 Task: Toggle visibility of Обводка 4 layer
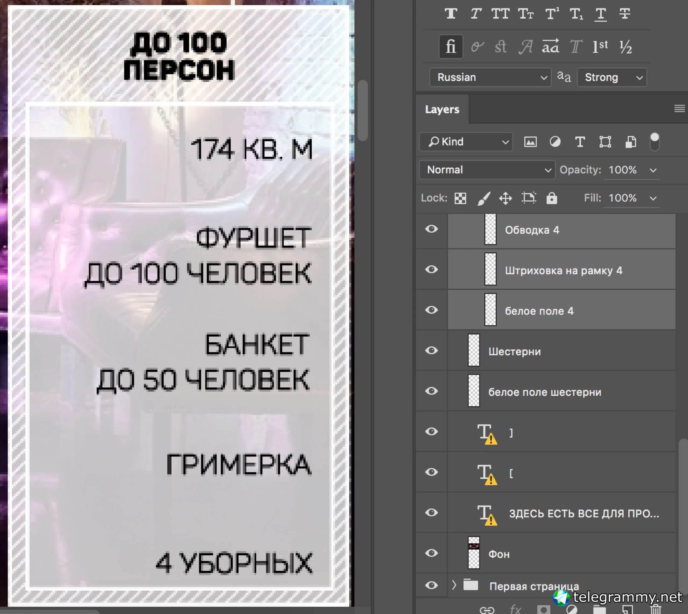(431, 229)
